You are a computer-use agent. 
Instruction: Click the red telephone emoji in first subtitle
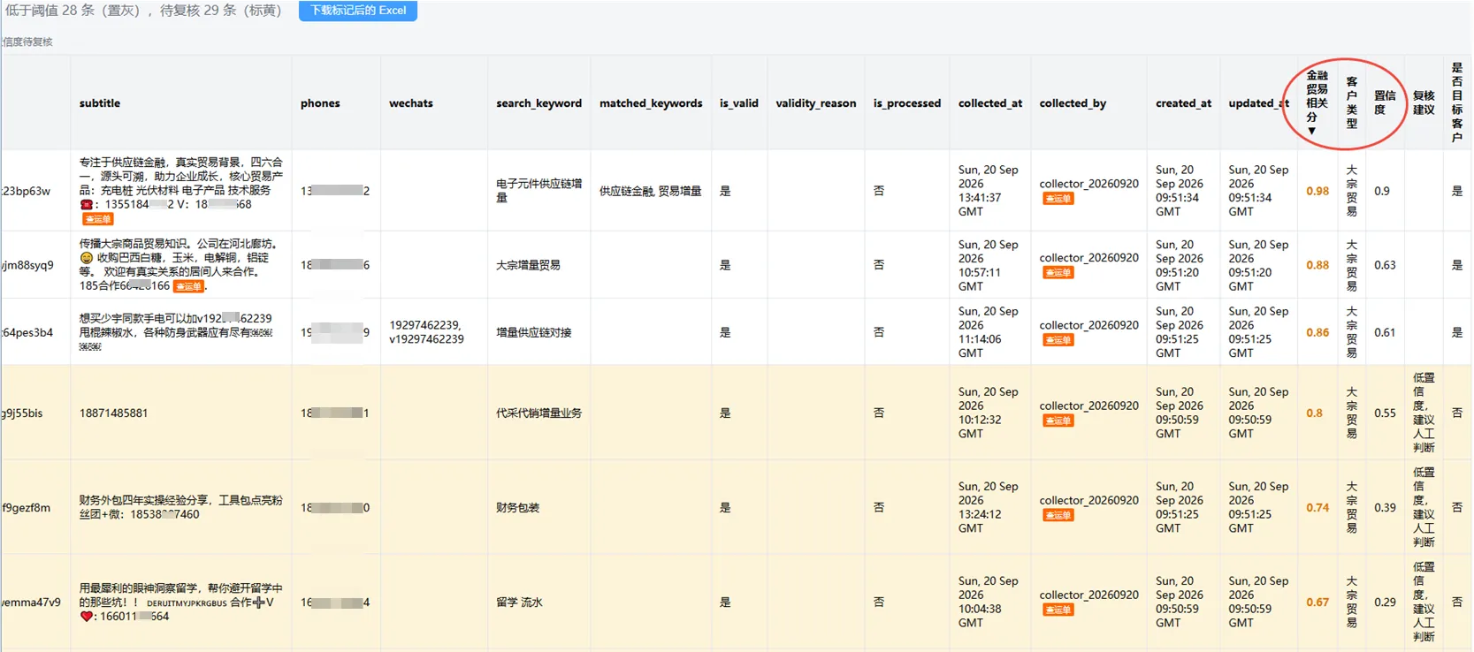86,205
